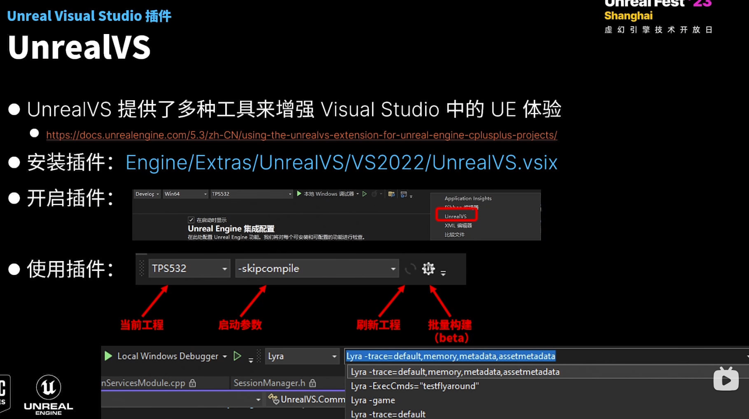Image resolution: width=749 pixels, height=419 pixels.
Task: Click the window layout icon in top toolbar
Action: click(x=404, y=194)
